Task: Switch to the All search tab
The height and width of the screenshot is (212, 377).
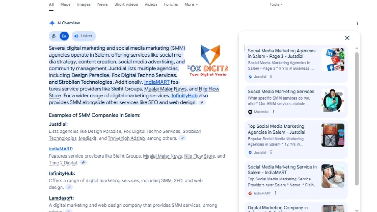Action: pyautogui.click(x=51, y=4)
